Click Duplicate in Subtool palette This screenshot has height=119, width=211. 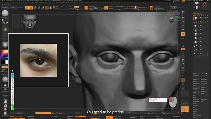coord(197,89)
